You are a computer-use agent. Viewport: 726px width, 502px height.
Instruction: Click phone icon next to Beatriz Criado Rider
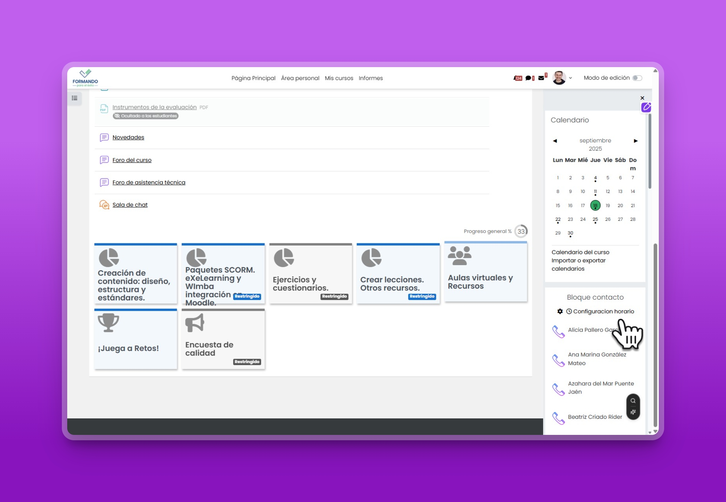point(558,418)
